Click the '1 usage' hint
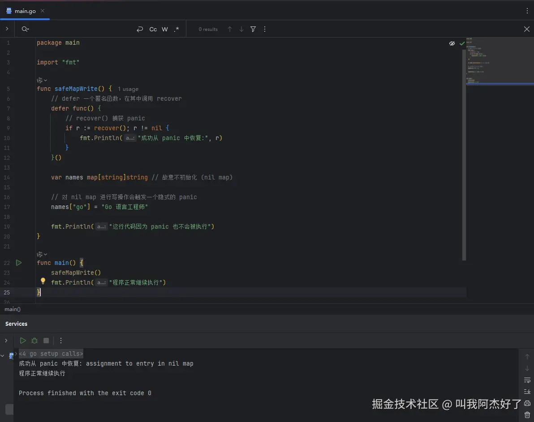Image resolution: width=534 pixels, height=422 pixels. pyautogui.click(x=128, y=89)
